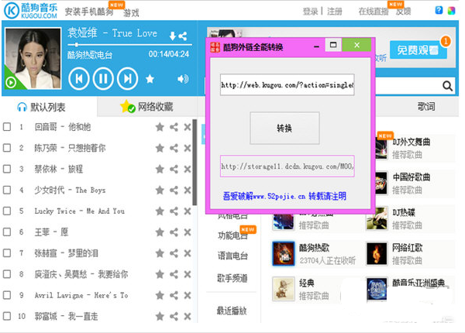Click the green play badge on album art
465x333 pixels.
tap(11, 82)
